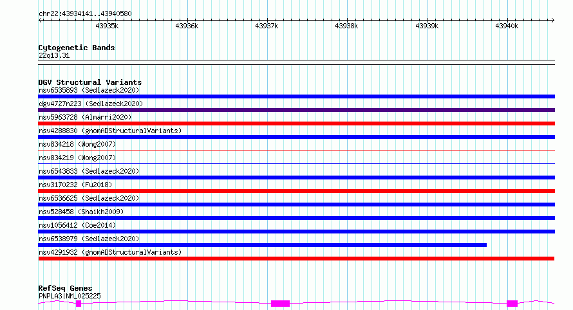
Task: Click the small leftmost PNPLA3 exon box
Action: (x=79, y=304)
